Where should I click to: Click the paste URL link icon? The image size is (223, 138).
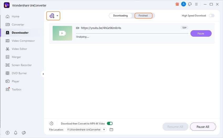[x=52, y=16]
